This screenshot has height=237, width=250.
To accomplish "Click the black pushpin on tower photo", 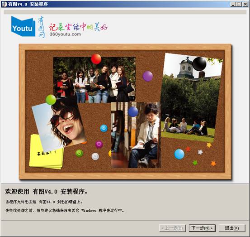I will 199,64.
